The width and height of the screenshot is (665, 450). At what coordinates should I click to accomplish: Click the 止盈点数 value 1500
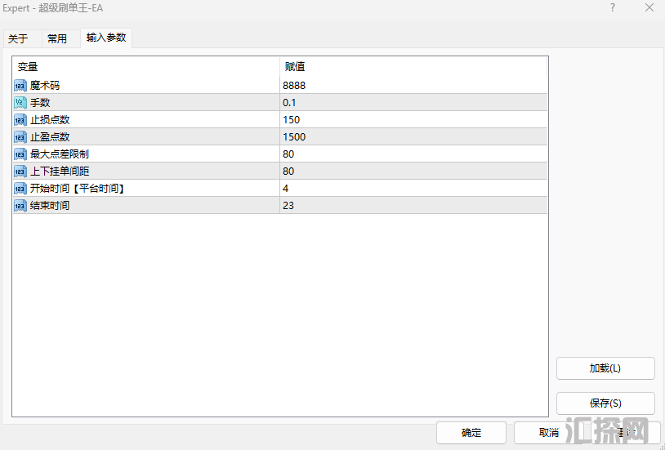(x=294, y=136)
